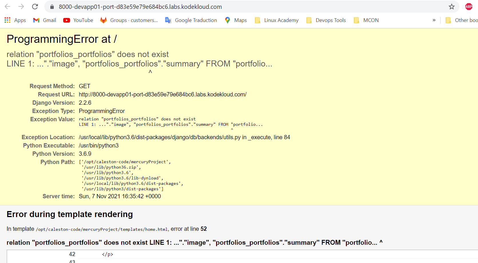Viewport: 478px width, 263px height.
Task: View site security lock information
Action: click(52, 7)
